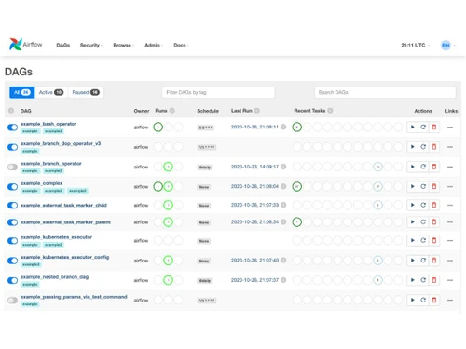The height and width of the screenshot is (349, 466).
Task: Go to DAGs in navbar
Action: [x=62, y=45]
